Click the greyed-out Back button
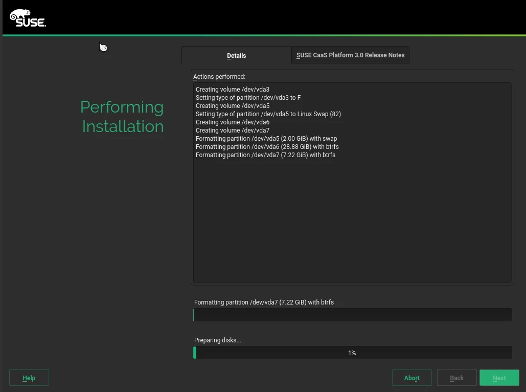526x392 pixels. point(456,378)
